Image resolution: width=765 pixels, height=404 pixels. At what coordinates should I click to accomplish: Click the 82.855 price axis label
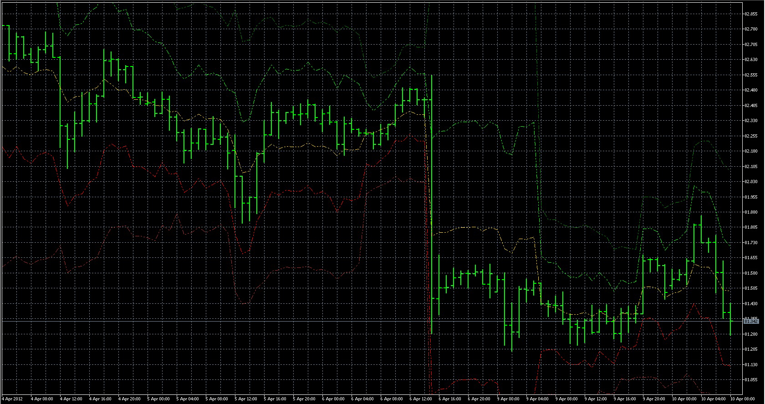(751, 14)
